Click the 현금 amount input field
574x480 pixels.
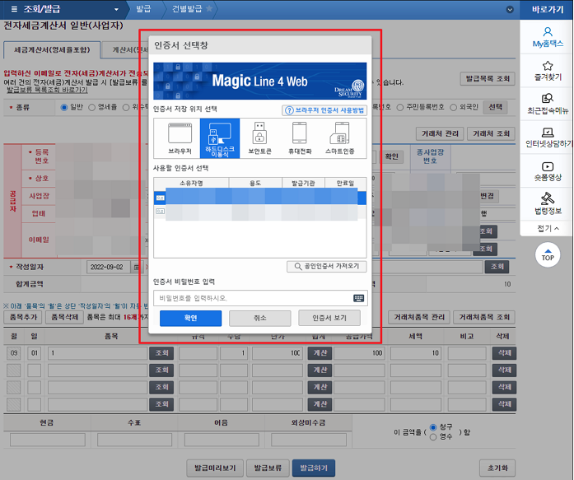tap(48, 440)
